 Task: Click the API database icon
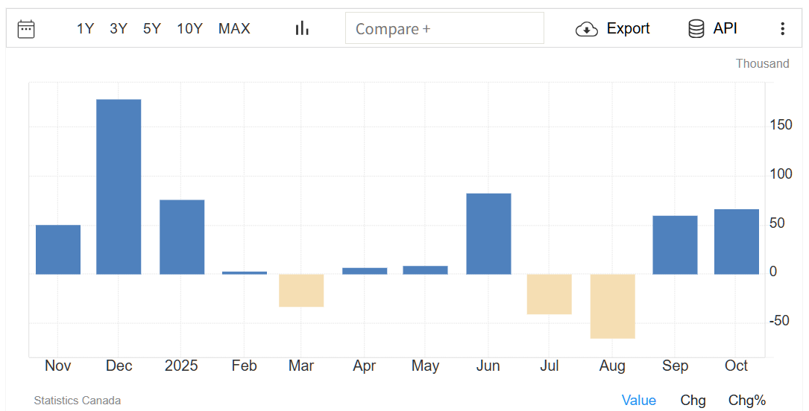tap(696, 29)
